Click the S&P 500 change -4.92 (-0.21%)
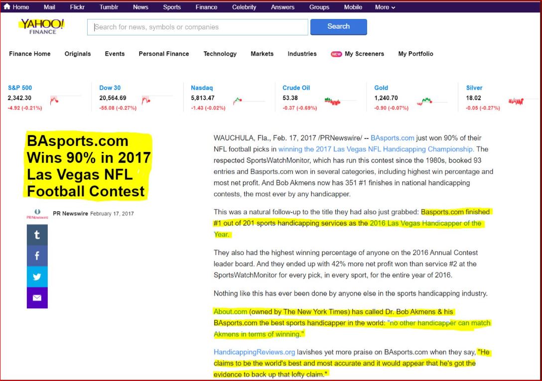The image size is (542, 381). [x=25, y=108]
